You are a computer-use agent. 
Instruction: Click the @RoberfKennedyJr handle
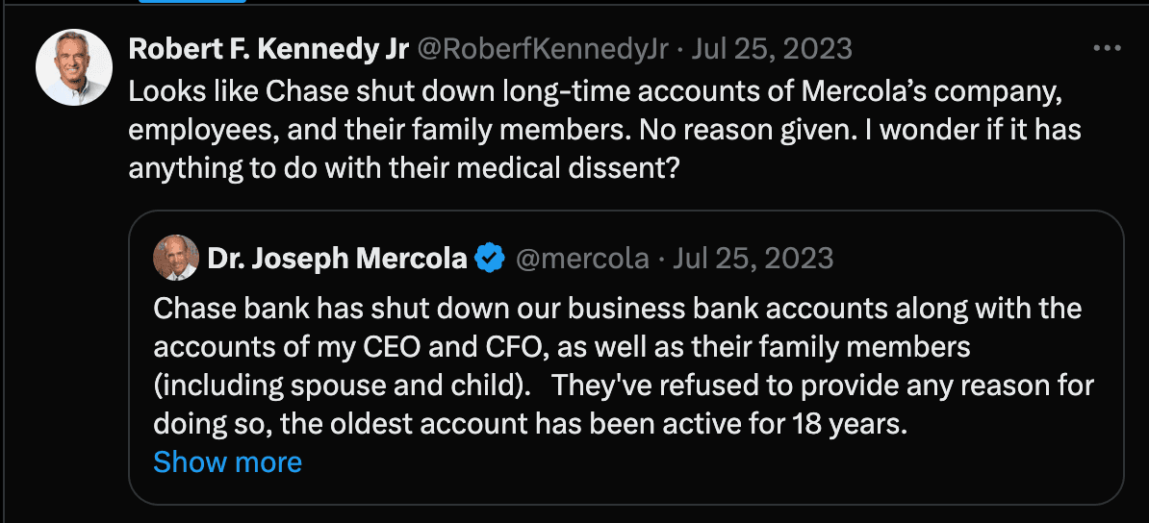coord(541,49)
